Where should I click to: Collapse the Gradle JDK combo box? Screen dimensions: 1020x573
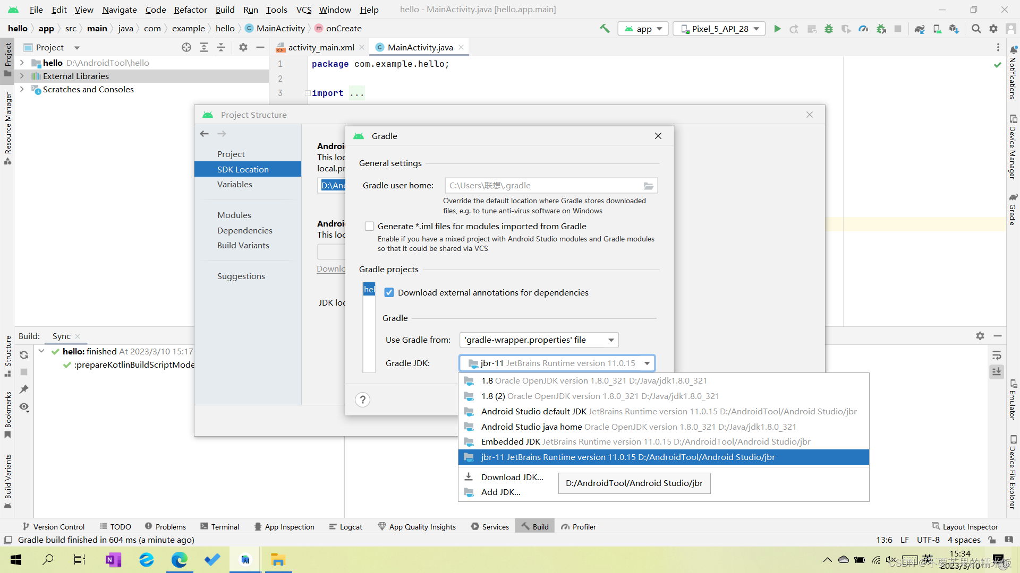pos(647,363)
